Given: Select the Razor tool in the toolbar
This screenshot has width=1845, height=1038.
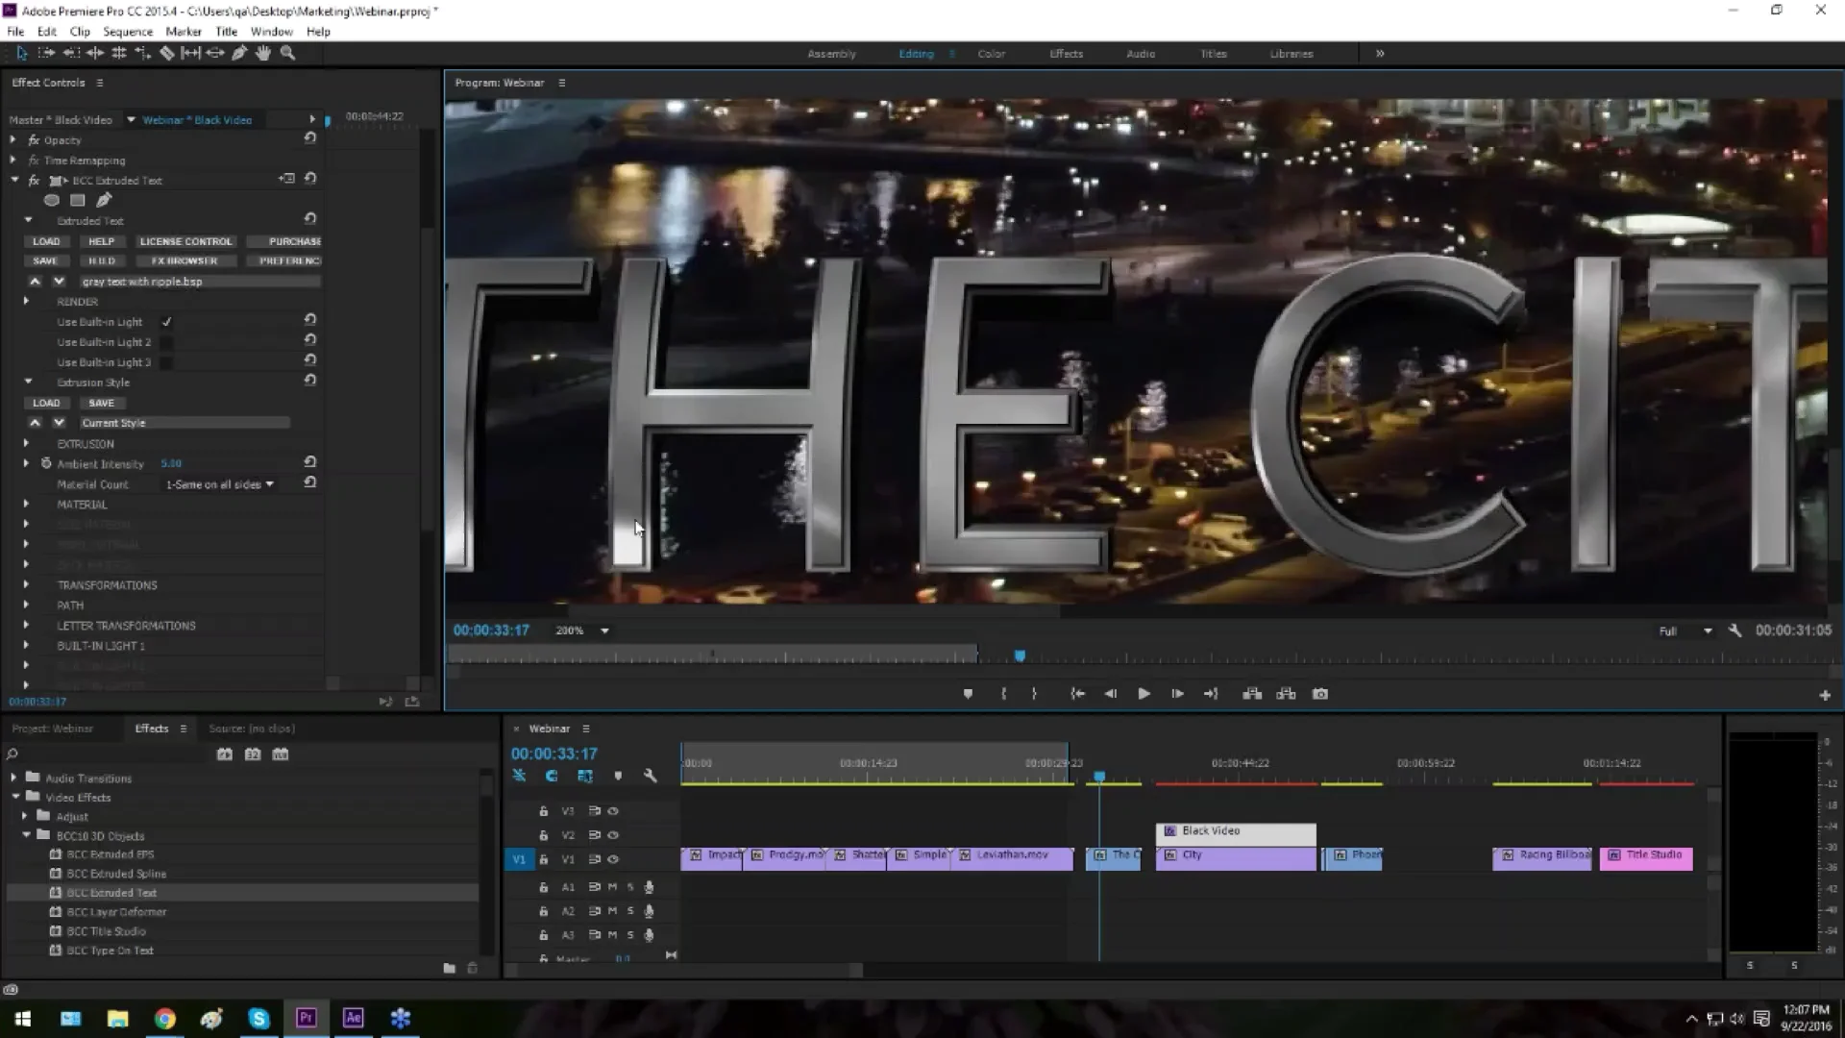Looking at the screenshot, I should coord(166,53).
